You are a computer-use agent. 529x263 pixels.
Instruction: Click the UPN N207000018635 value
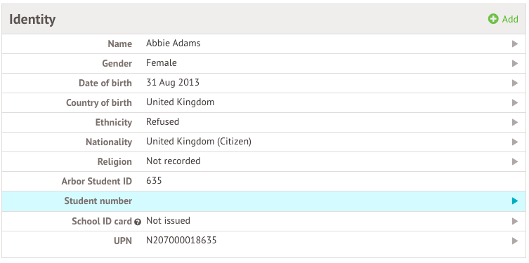pyautogui.click(x=181, y=240)
